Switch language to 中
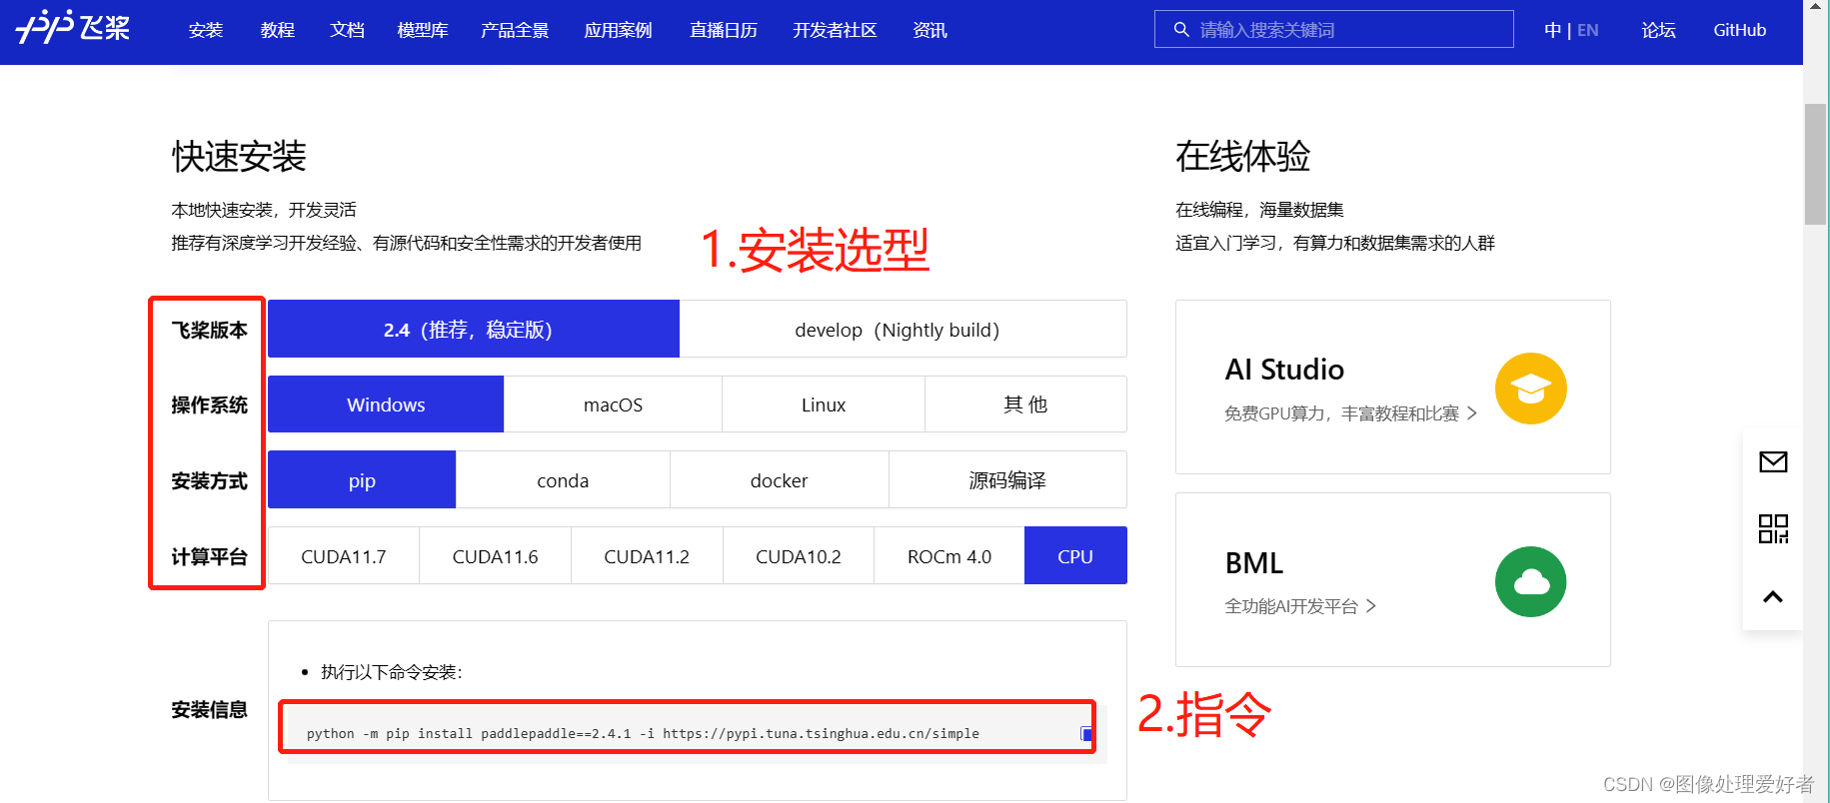This screenshot has height=803, width=1830. click(x=1552, y=30)
